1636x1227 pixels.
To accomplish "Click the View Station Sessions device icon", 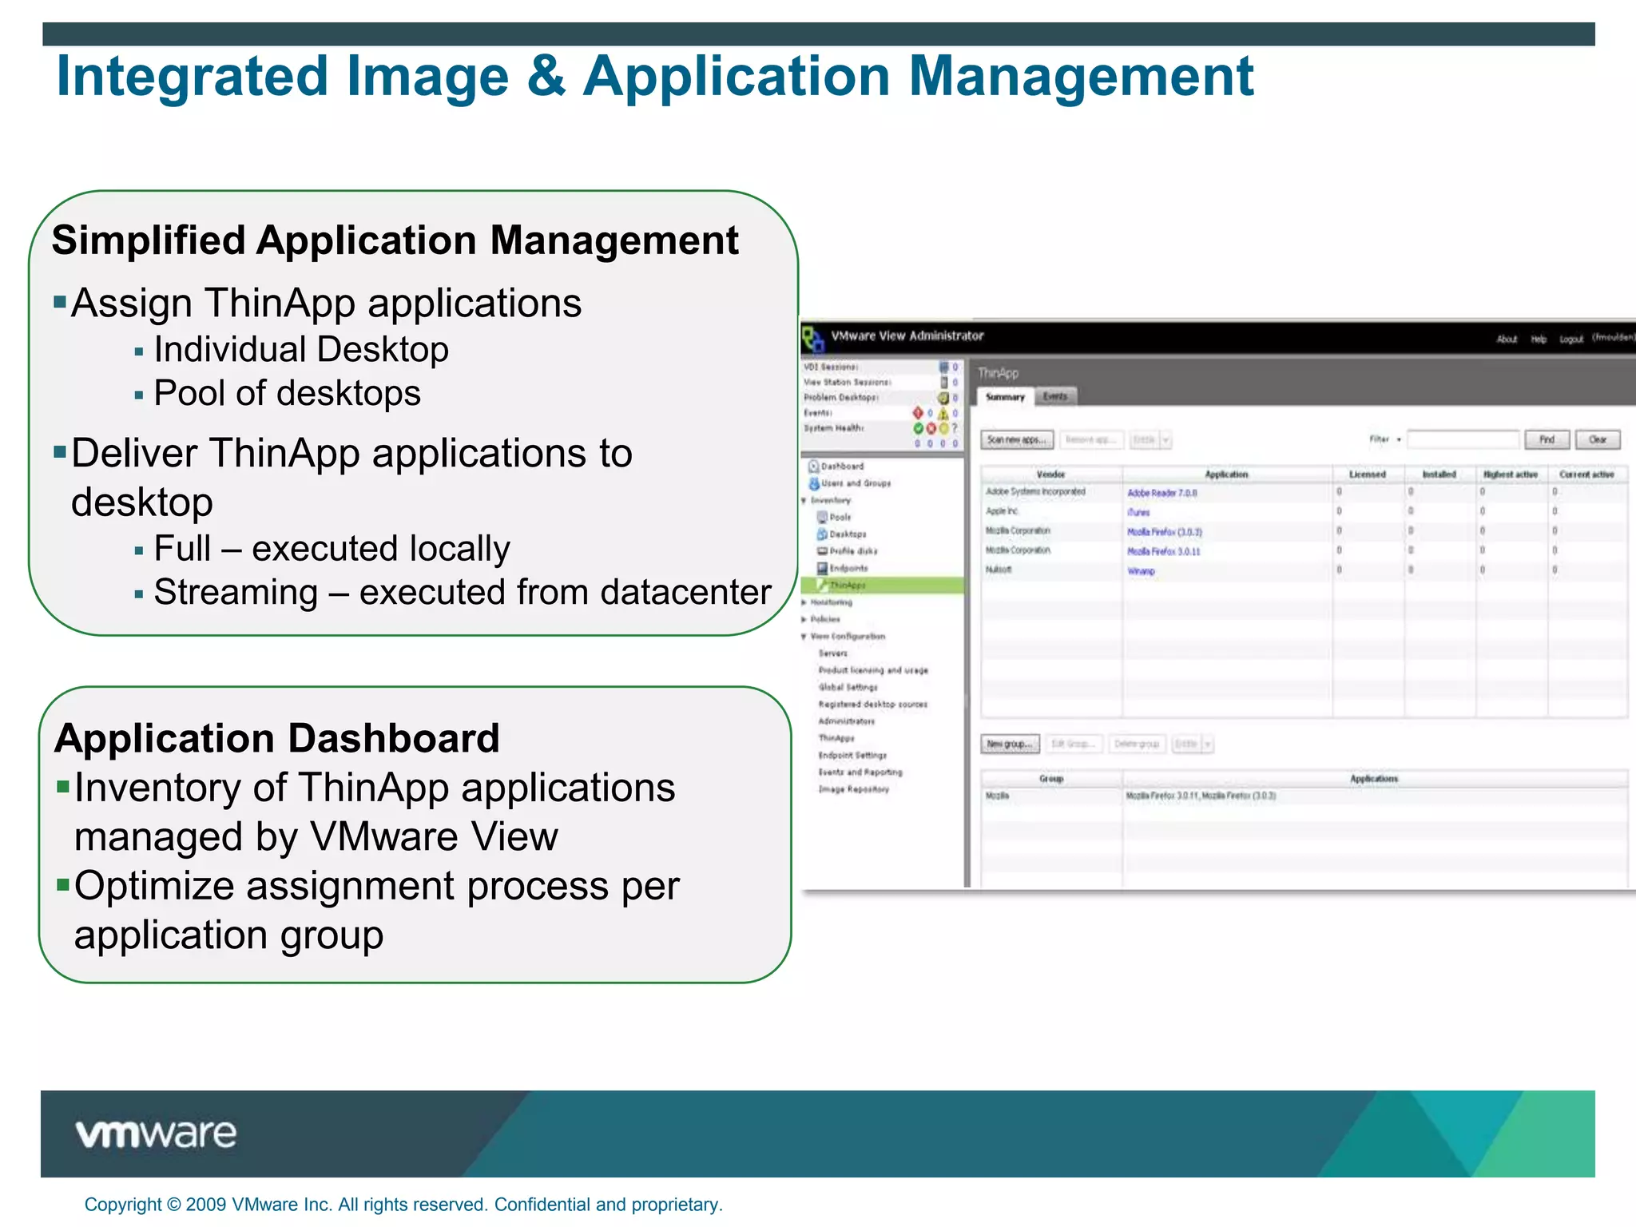I will pyautogui.click(x=943, y=383).
